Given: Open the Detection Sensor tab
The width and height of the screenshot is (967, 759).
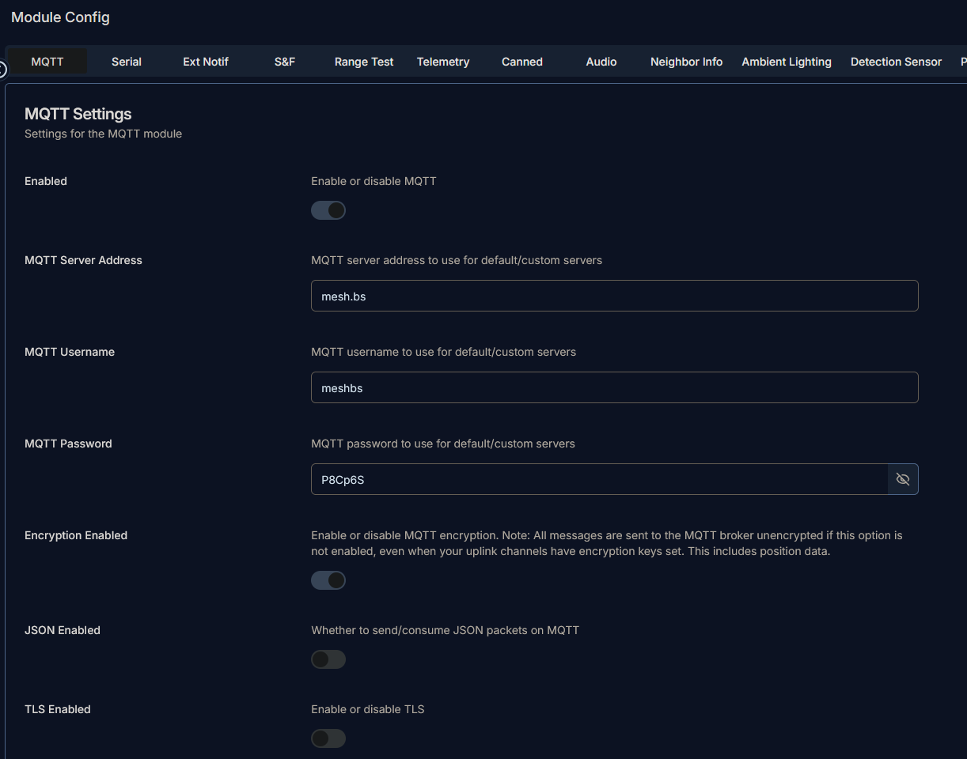Looking at the screenshot, I should tap(896, 62).
